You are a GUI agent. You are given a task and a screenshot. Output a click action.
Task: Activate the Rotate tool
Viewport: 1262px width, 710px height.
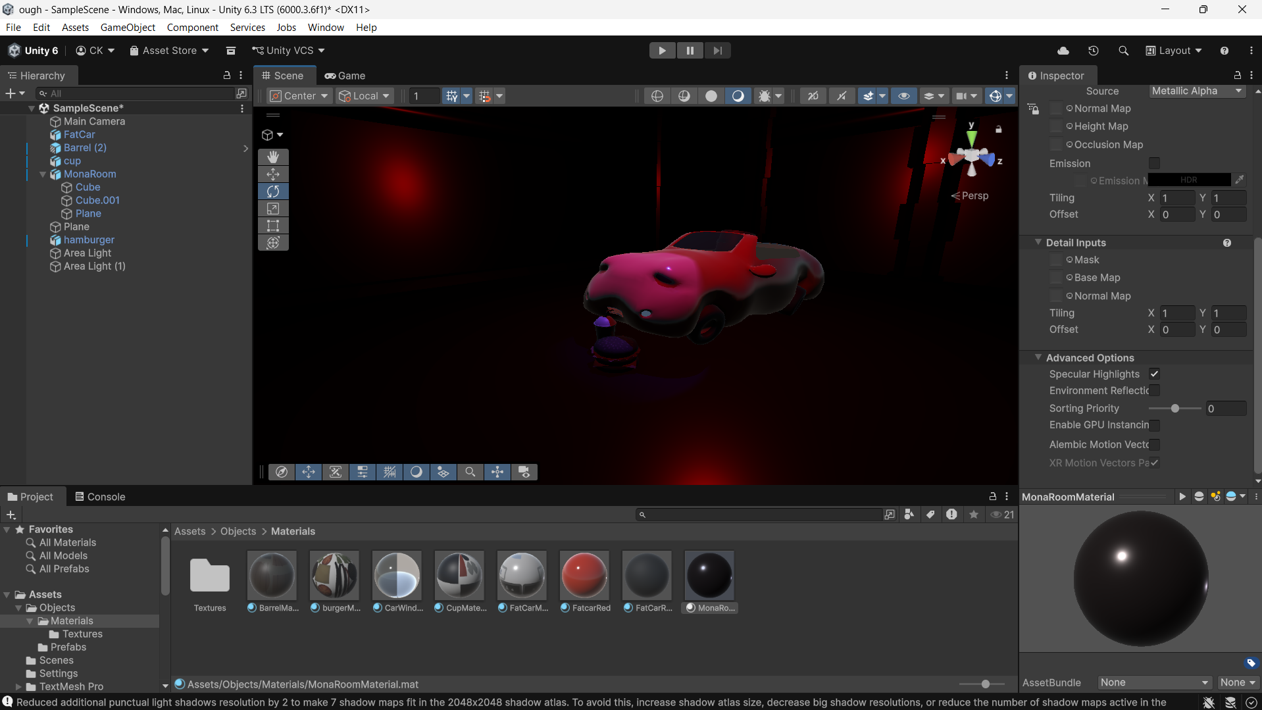pos(273,191)
